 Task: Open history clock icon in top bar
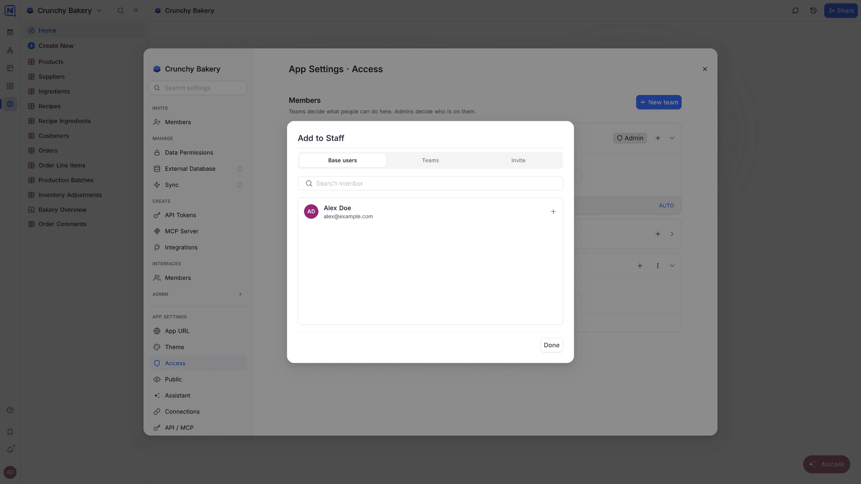[813, 11]
